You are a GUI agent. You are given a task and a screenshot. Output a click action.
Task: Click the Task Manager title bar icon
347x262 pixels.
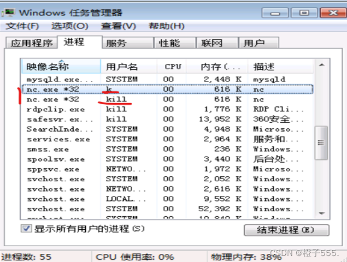tap(8, 13)
